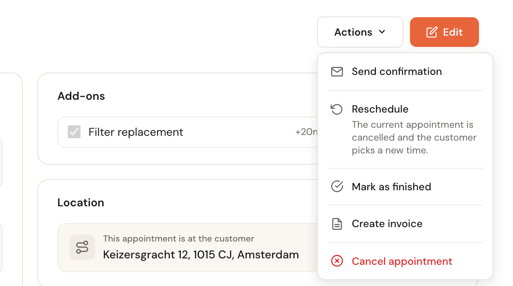Click the Reschedule description text

[414, 137]
